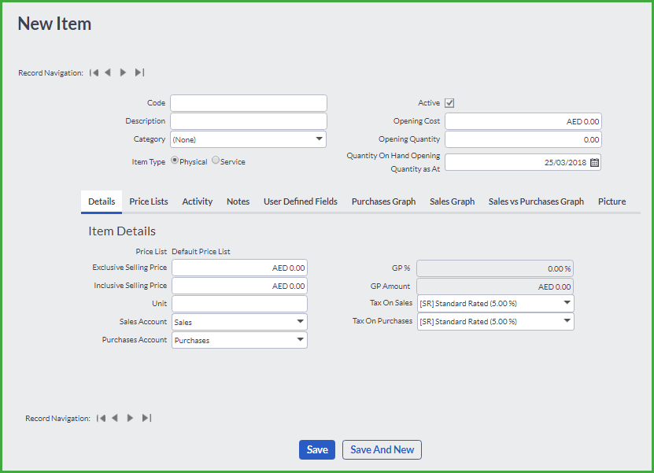This screenshot has width=654, height=473.
Task: Go to previous record in bottom navigation
Action: [x=115, y=418]
